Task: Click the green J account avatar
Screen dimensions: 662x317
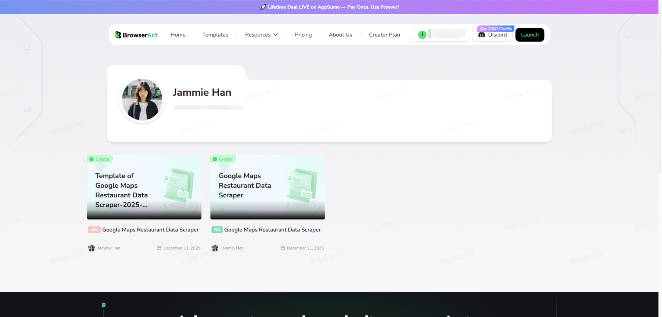Action: tap(422, 35)
